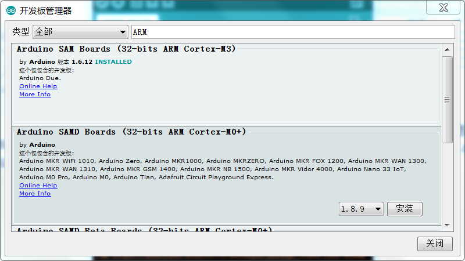Open Online Help for Arduino SAM Boards
The height and width of the screenshot is (261, 465).
click(x=38, y=86)
